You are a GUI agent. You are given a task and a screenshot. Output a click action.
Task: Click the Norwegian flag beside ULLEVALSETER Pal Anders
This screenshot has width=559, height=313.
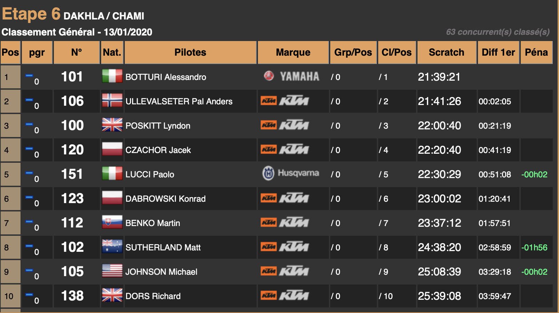[112, 101]
